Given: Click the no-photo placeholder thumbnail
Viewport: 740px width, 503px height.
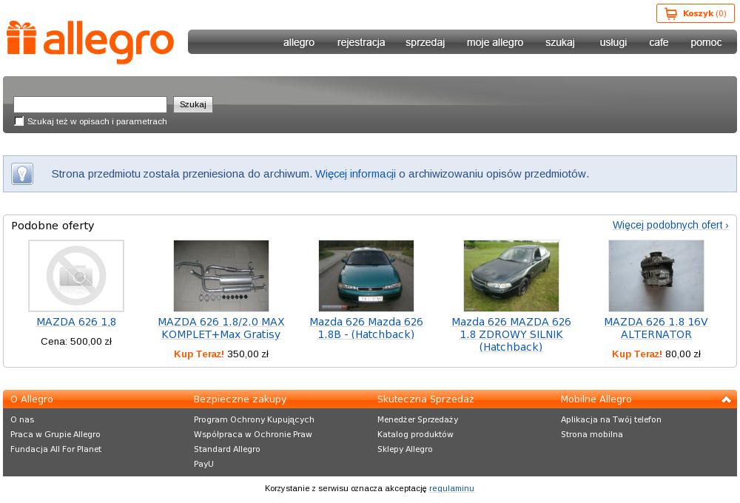Looking at the screenshot, I should [x=76, y=276].
